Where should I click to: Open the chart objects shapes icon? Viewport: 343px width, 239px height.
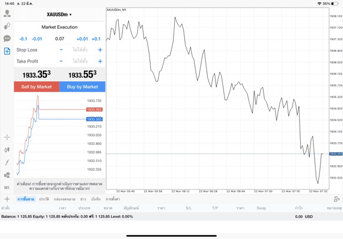[7, 175]
